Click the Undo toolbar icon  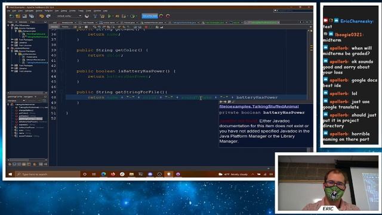coord(41,16)
